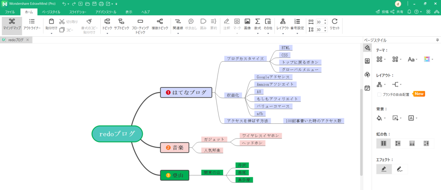
Task: Collapse the ribbon with chevron icon
Action: click(437, 12)
